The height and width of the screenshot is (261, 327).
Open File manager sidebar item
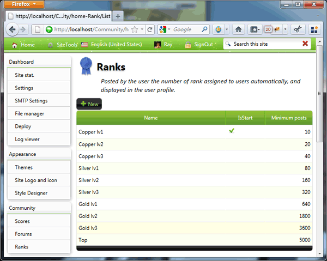coord(39,114)
